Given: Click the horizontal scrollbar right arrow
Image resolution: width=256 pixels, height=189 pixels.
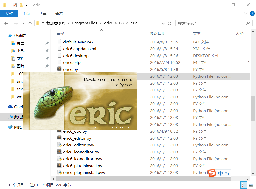Looking at the screenshot, I should [248, 179].
